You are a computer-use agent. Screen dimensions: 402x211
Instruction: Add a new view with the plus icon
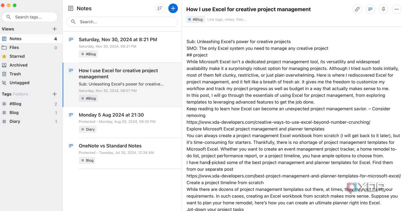click(x=55, y=29)
